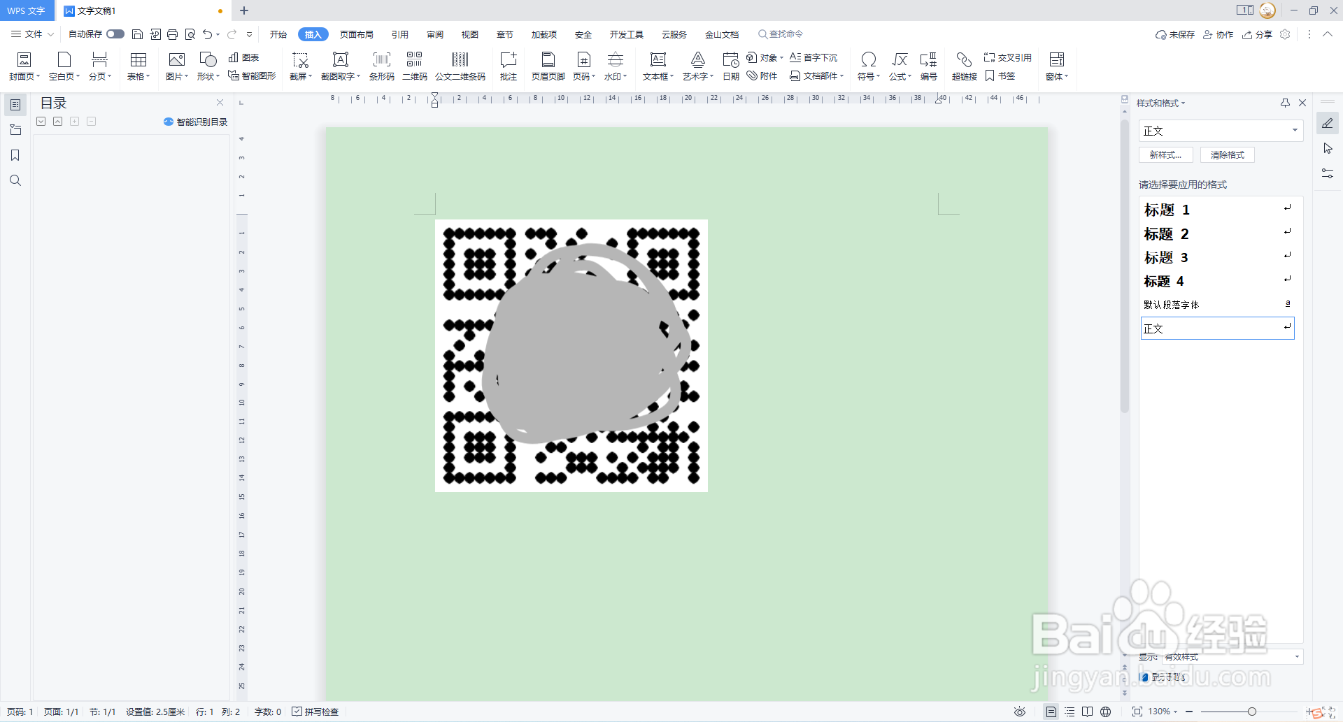
Task: Insert a formula (公式)
Action: pos(900,66)
